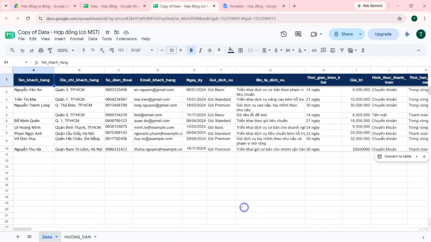The height and width of the screenshot is (242, 431).
Task: Click the font size field
Action: point(171,50)
